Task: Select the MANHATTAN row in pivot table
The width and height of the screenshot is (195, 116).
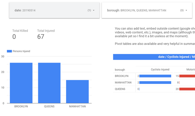Action: pos(154,82)
